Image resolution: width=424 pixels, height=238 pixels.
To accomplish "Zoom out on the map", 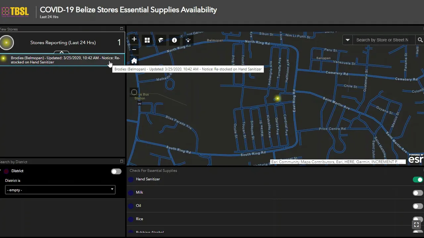I will point(134,50).
